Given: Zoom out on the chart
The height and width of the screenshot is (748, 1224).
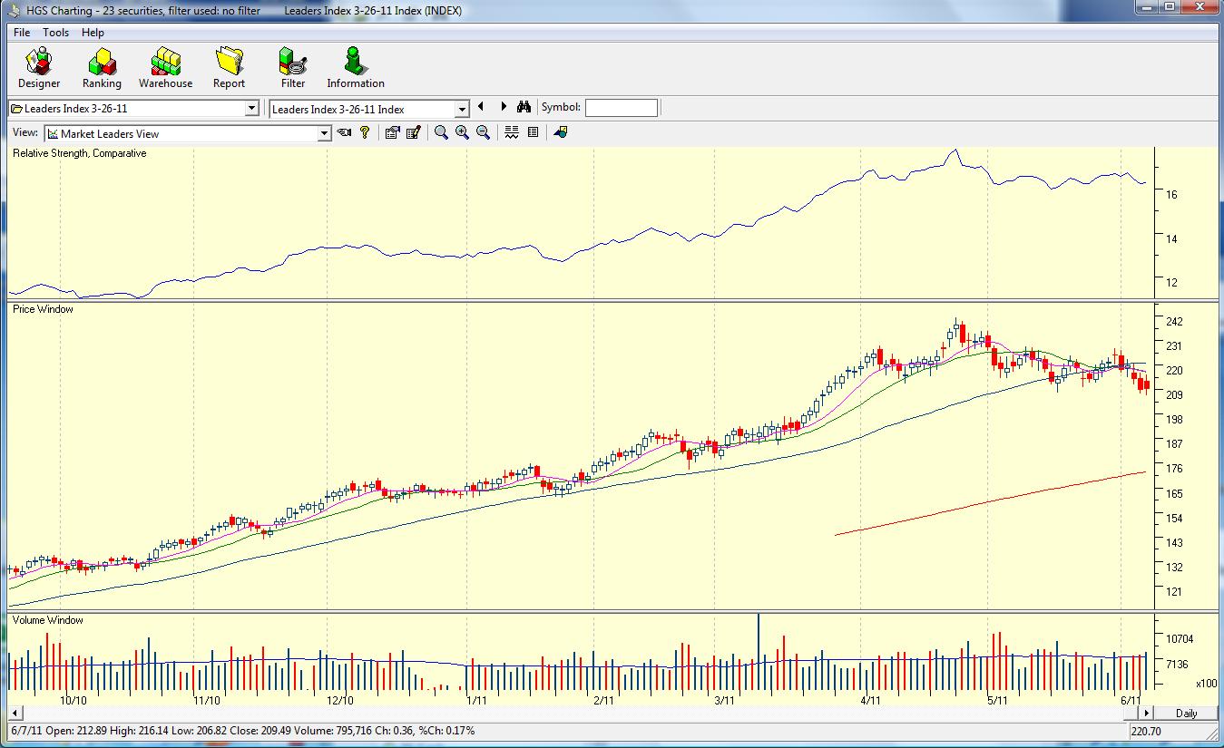Looking at the screenshot, I should [483, 132].
